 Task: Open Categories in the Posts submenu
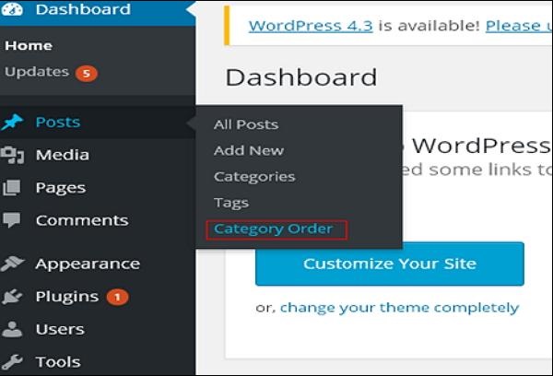point(254,176)
